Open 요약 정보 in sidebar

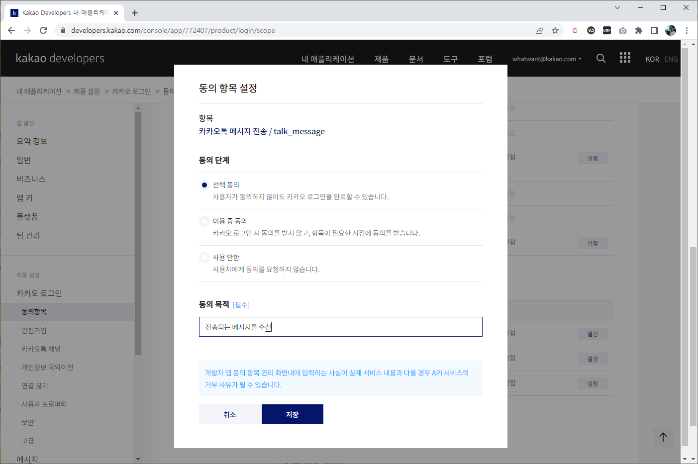[x=32, y=141]
